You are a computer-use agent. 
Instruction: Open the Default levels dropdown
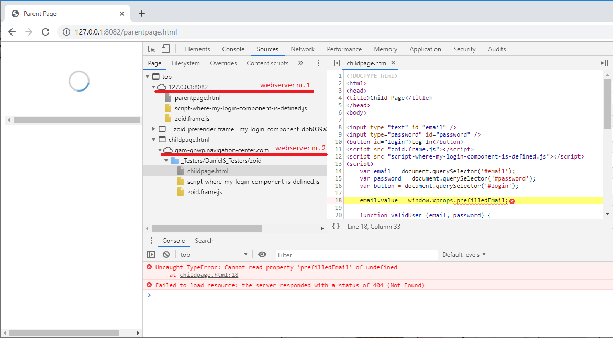point(464,254)
